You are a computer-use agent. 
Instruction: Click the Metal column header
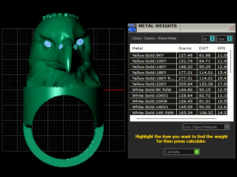click(x=138, y=48)
